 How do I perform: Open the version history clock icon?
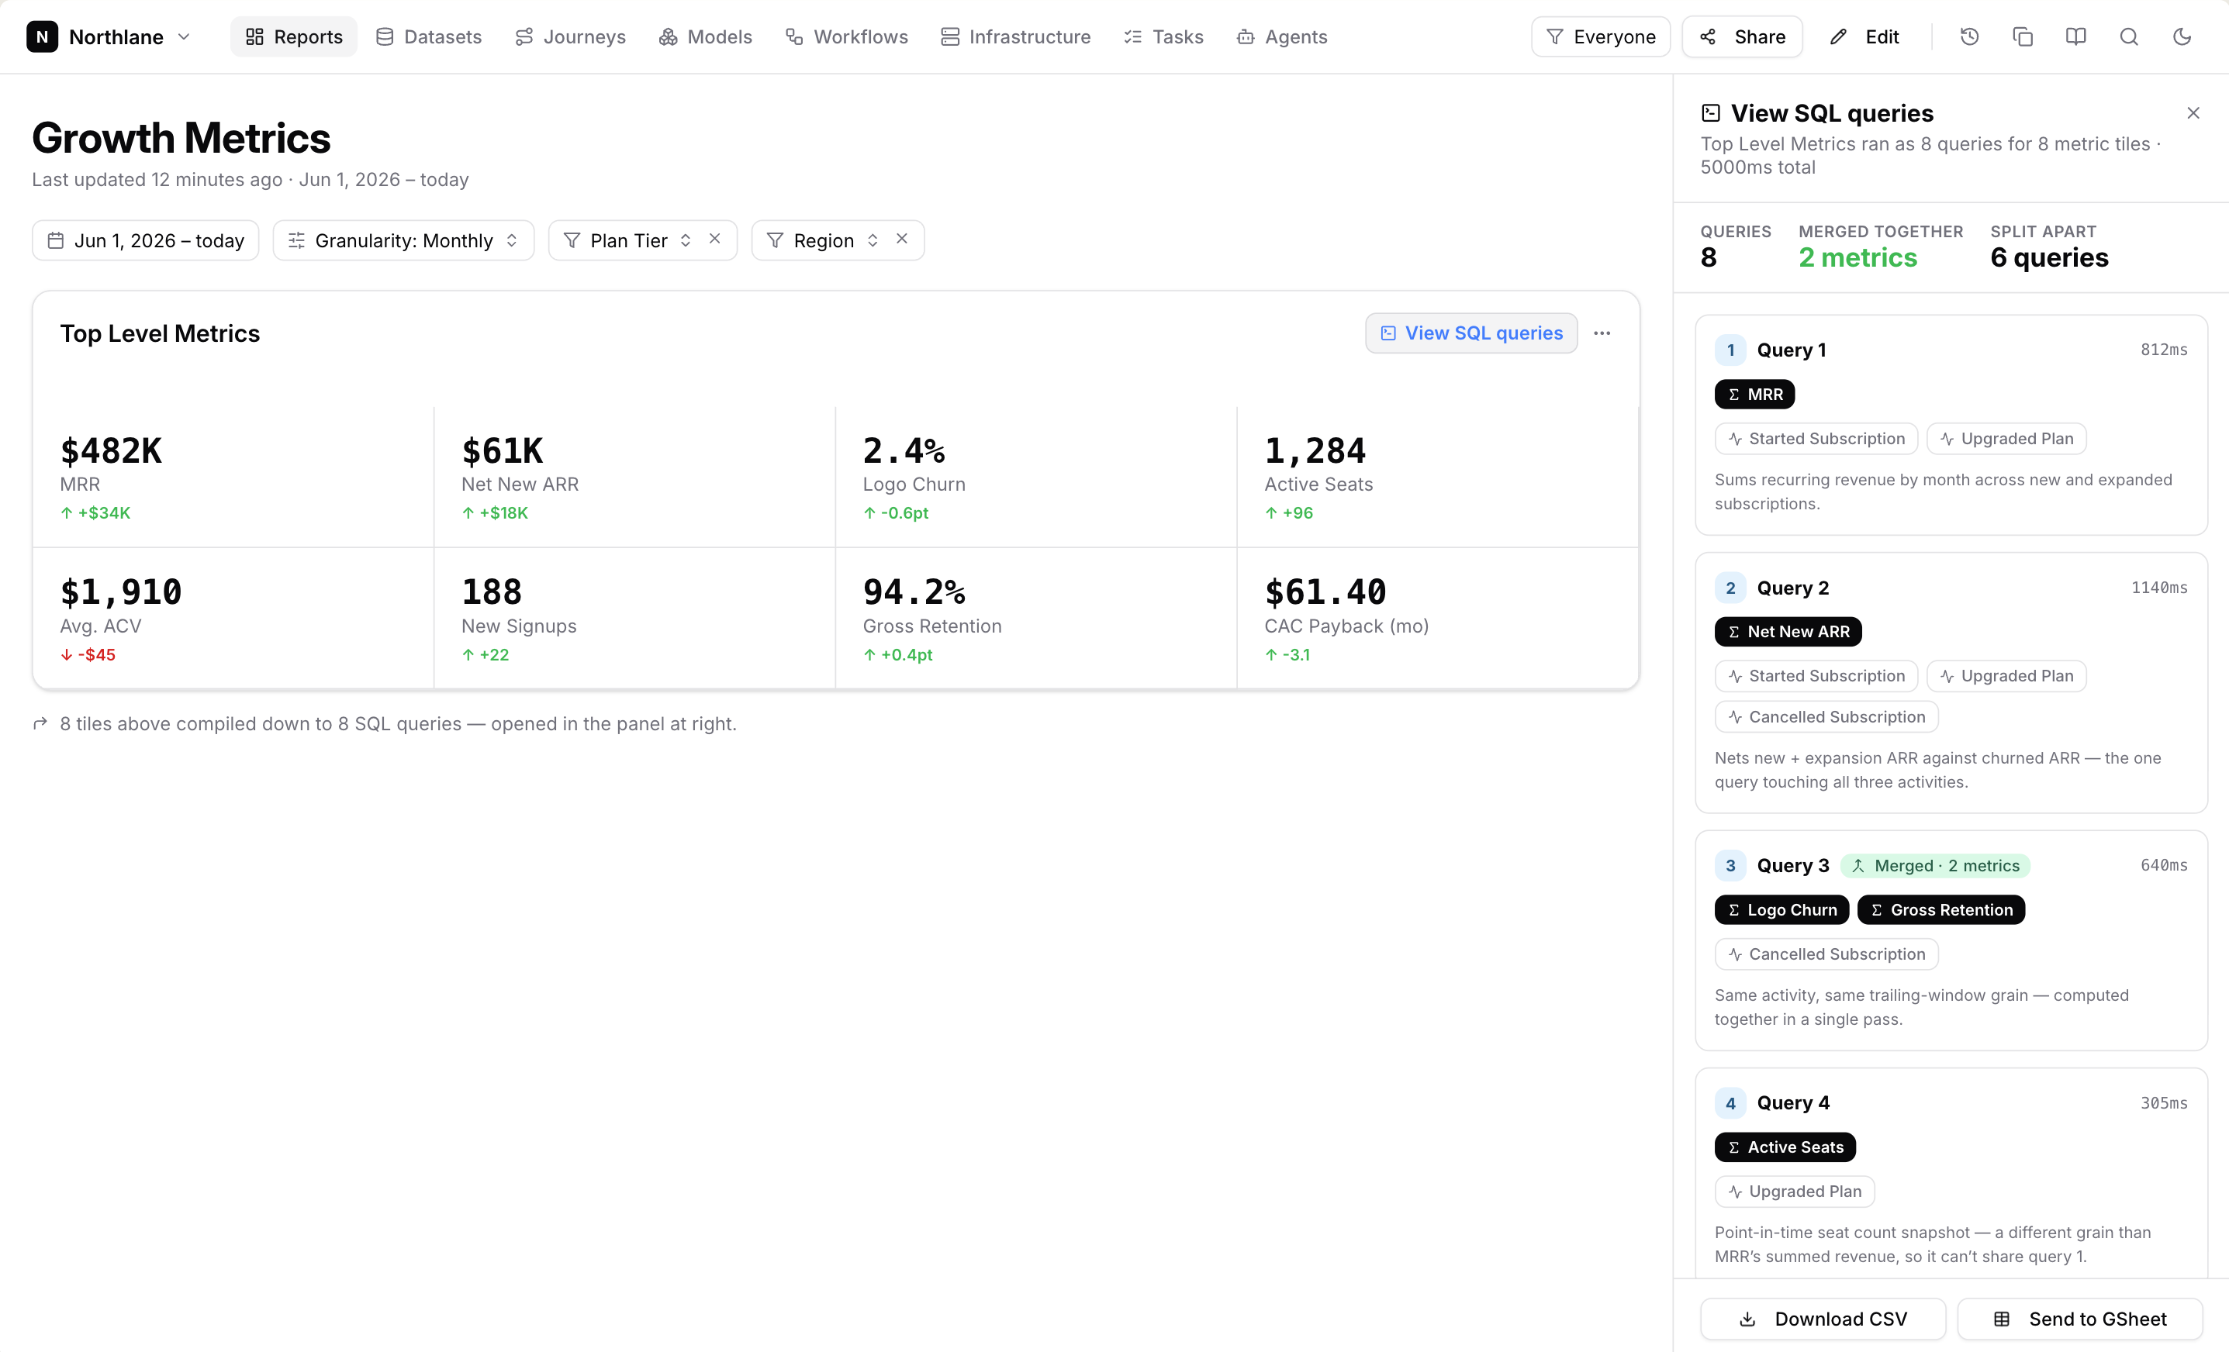coord(1969,37)
